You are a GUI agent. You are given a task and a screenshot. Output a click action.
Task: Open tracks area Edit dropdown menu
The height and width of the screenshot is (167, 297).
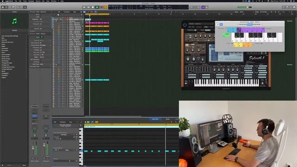(59, 12)
